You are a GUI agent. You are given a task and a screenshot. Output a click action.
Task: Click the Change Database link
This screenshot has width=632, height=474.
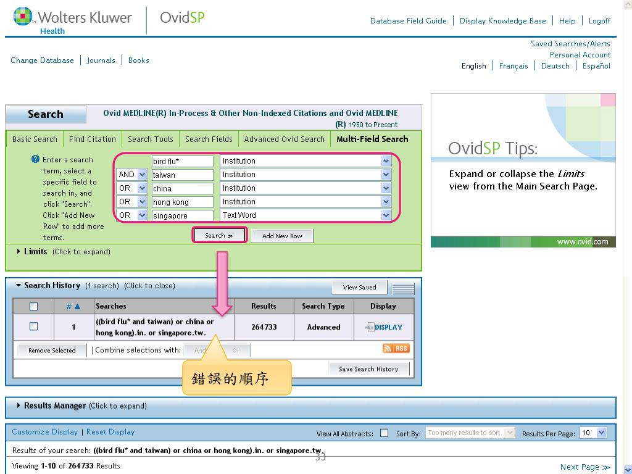(43, 60)
